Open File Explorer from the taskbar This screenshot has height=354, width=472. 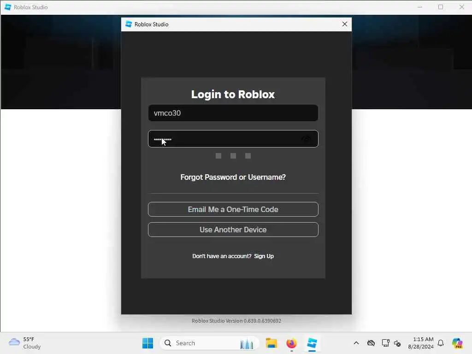(x=271, y=343)
